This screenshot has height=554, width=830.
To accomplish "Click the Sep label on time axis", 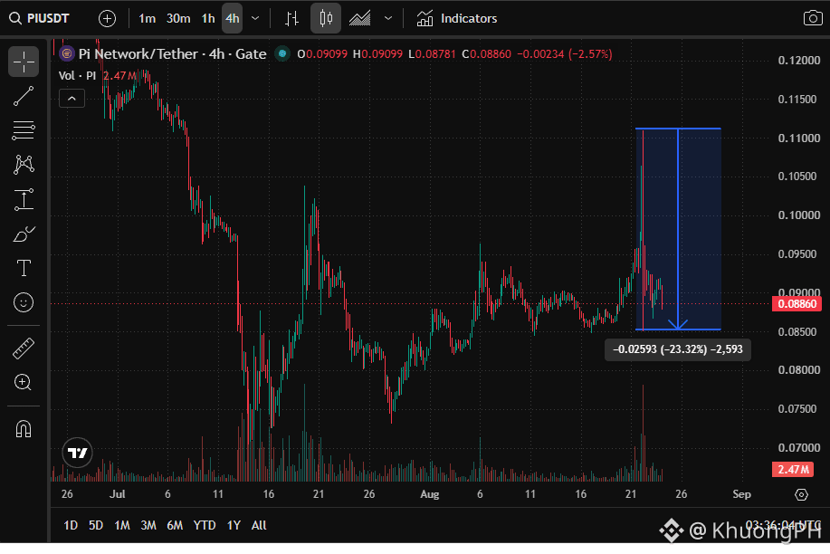I will (x=741, y=494).
